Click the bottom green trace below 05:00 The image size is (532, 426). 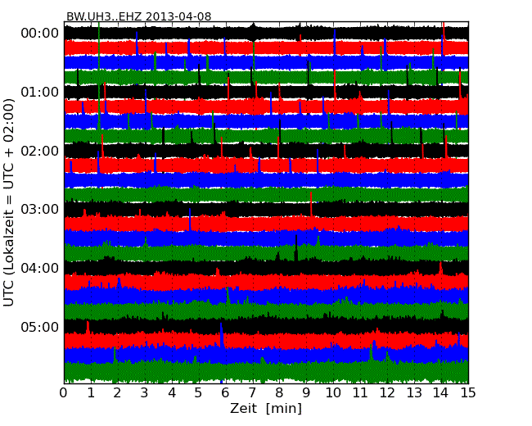pos(266,372)
